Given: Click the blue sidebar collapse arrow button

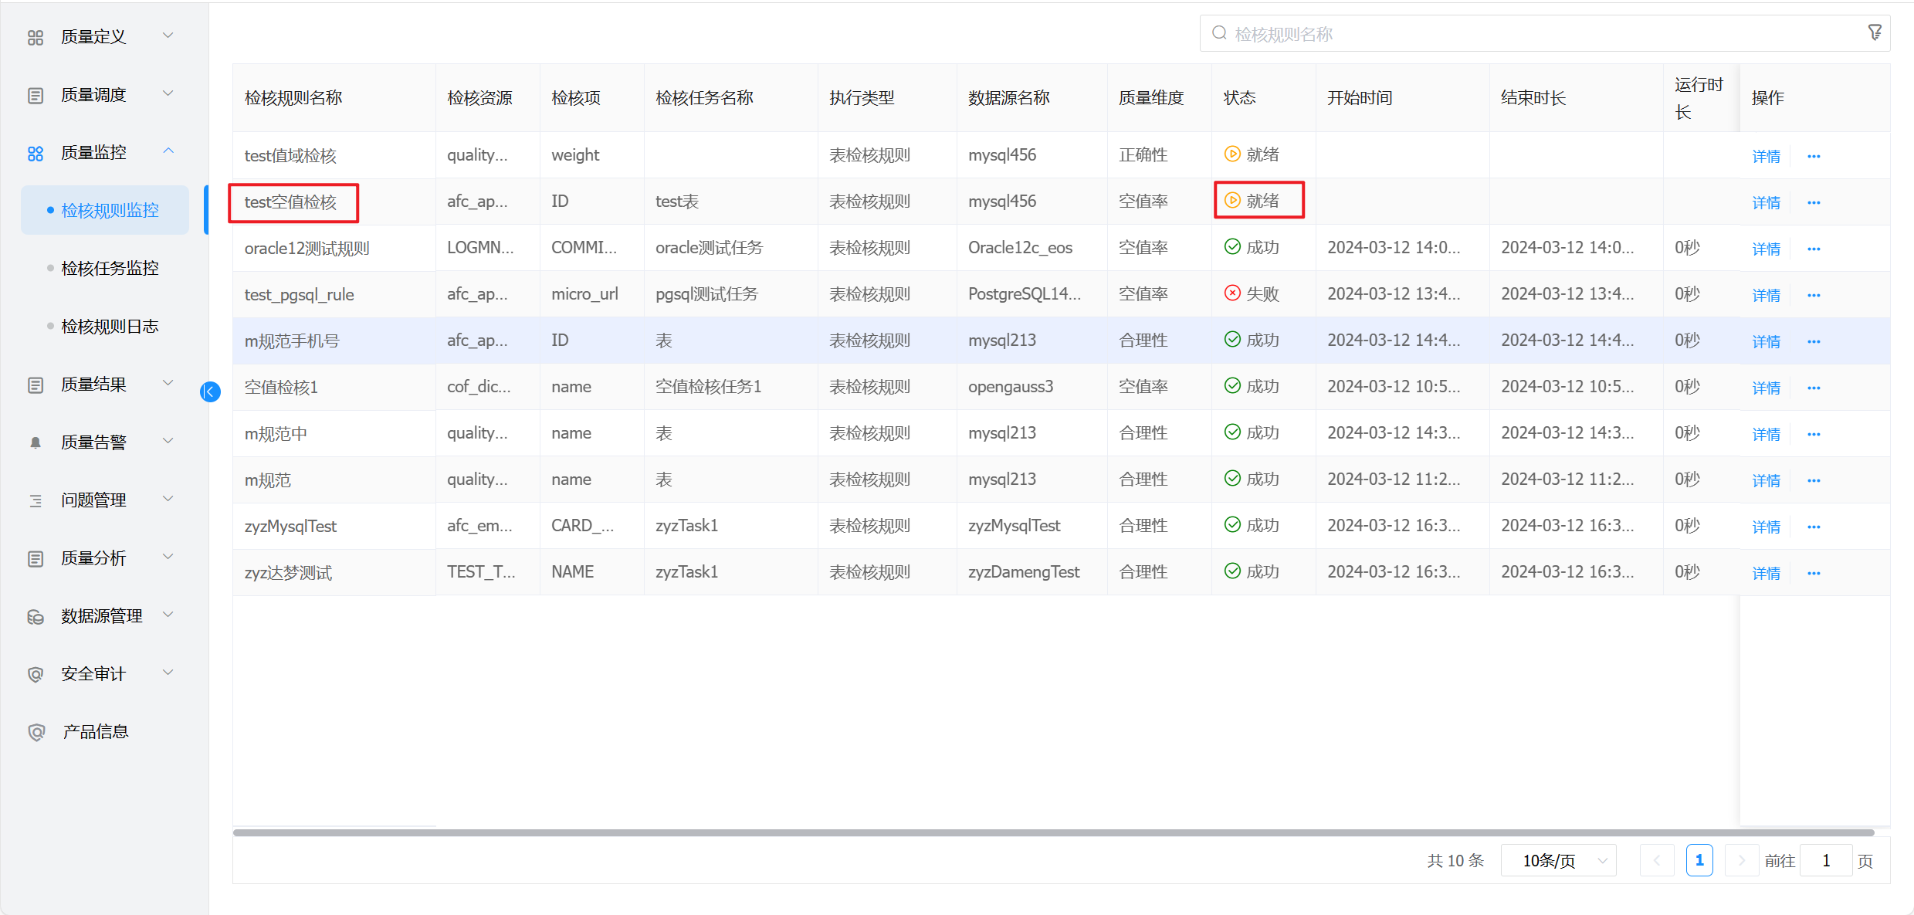Looking at the screenshot, I should click(210, 391).
